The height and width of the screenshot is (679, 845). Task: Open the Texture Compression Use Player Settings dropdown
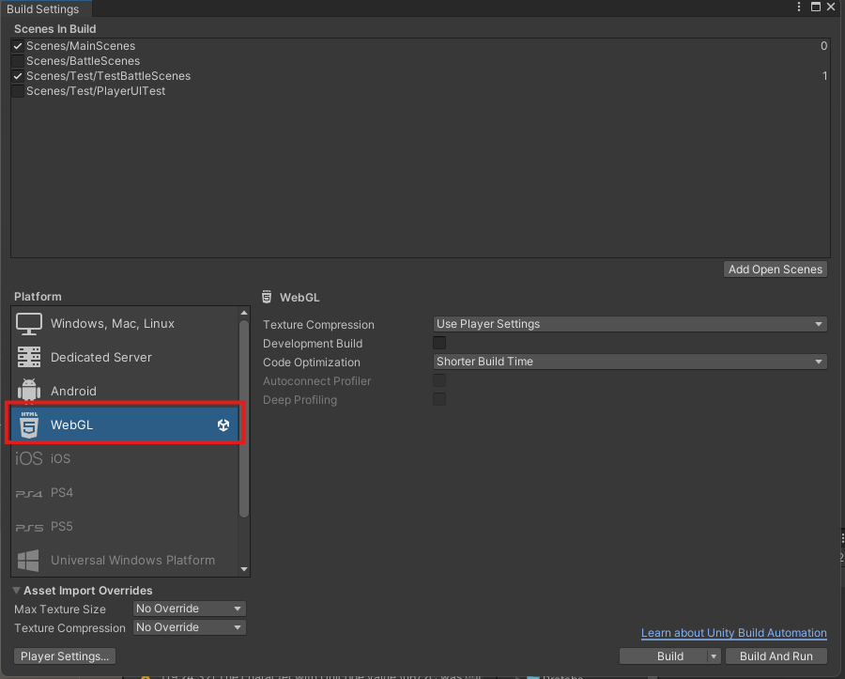click(630, 324)
